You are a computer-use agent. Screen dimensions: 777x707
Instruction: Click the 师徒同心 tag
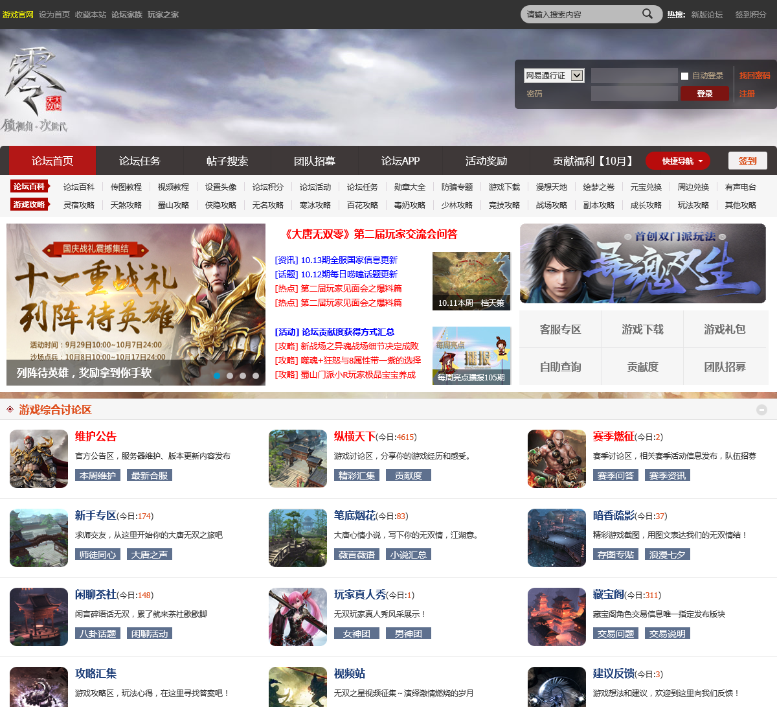pyautogui.click(x=98, y=555)
